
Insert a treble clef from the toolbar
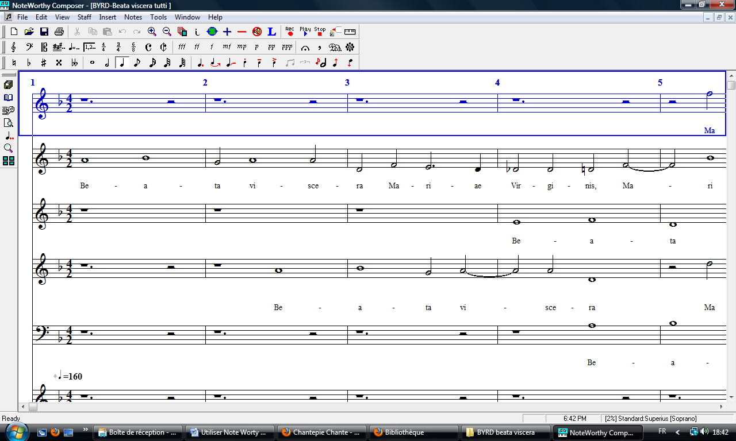tap(14, 47)
